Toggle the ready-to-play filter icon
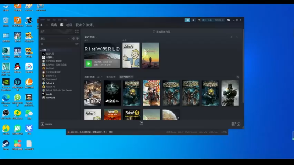The width and height of the screenshot is (294, 165). click(78, 38)
